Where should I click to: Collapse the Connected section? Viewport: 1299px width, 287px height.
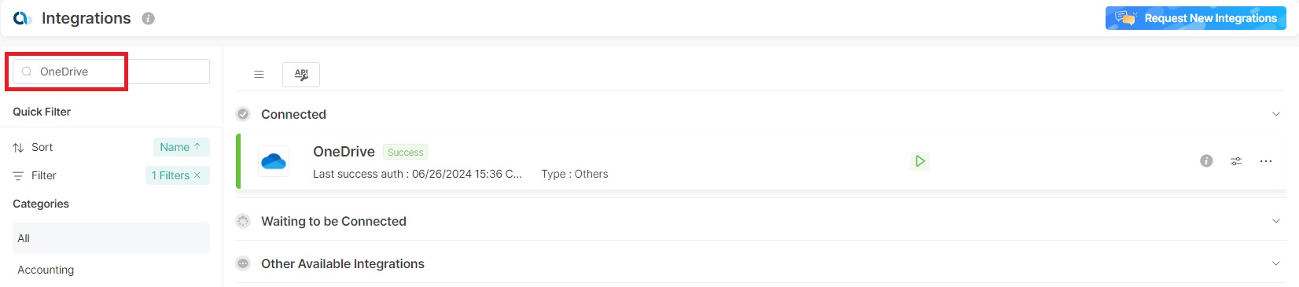coord(1275,114)
